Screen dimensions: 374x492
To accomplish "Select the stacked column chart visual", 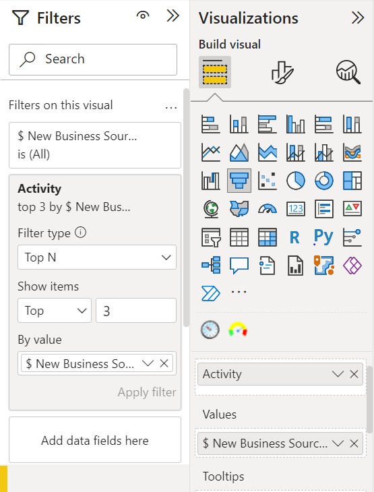I will (x=239, y=124).
